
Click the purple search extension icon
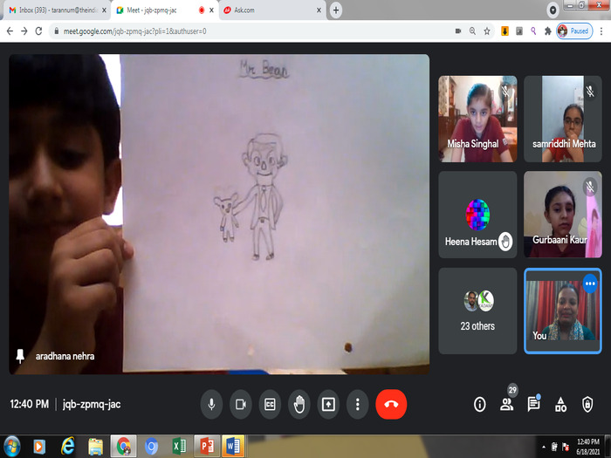tap(533, 31)
